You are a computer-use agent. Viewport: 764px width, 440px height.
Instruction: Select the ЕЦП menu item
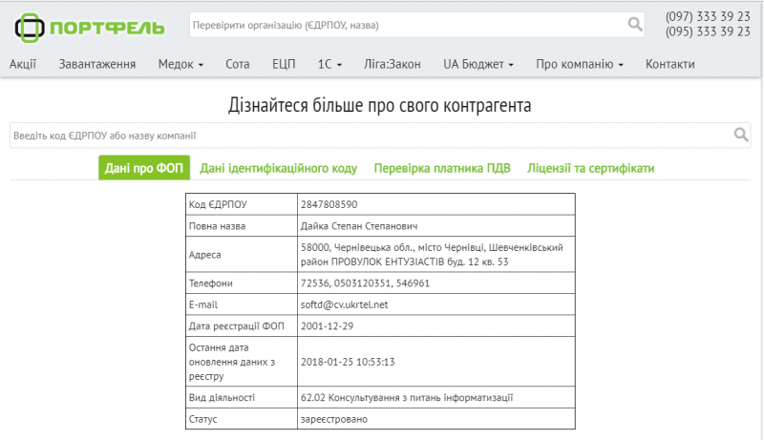(284, 64)
